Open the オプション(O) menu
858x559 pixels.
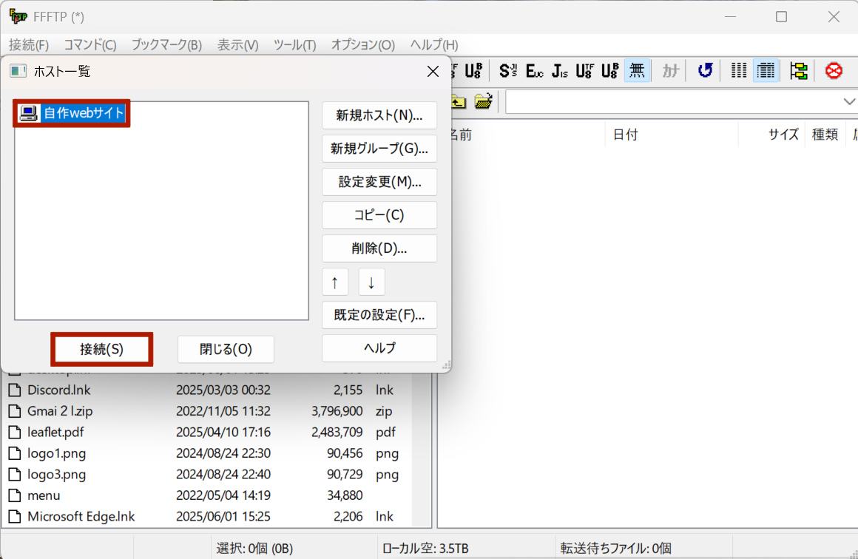click(x=362, y=45)
